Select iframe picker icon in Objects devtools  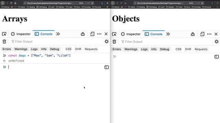coord(193,34)
